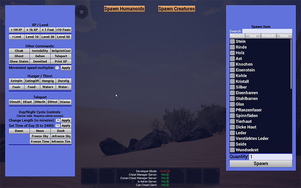The height and width of the screenshot is (188, 301).
Task: Check the Leder item box
Action: (x=232, y=133)
